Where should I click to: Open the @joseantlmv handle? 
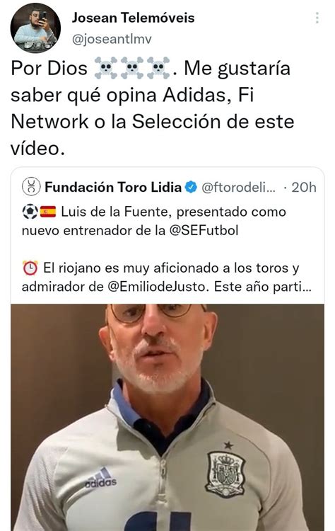pyautogui.click(x=112, y=39)
